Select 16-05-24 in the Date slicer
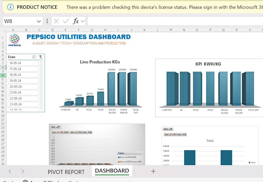Viewport: 263px width, 182px height. click(23, 63)
